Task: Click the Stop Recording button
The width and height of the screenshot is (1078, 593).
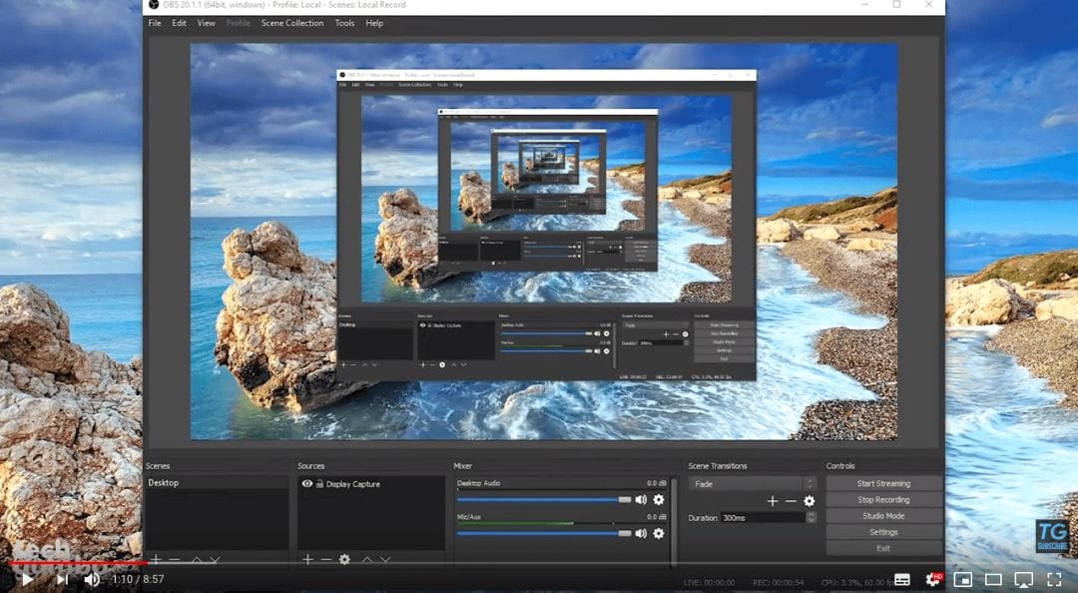Action: [883, 499]
